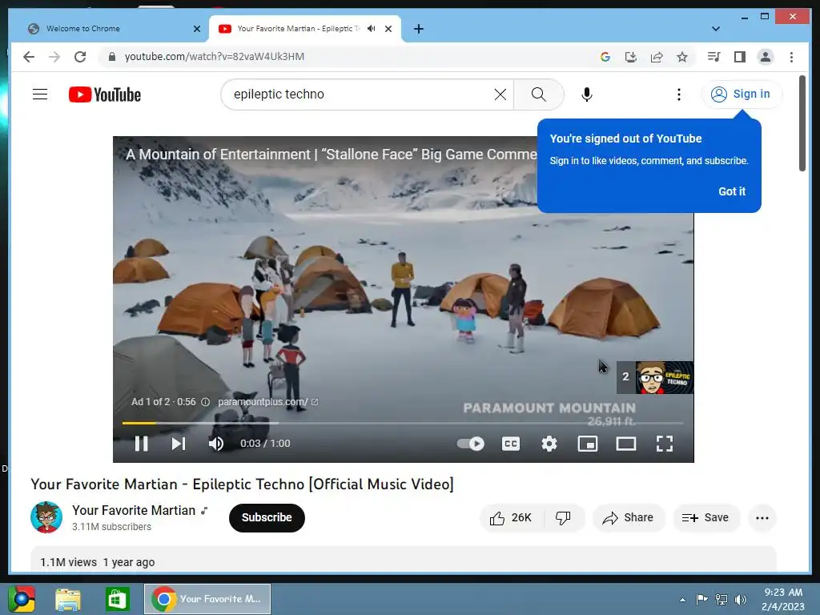Image resolution: width=820 pixels, height=615 pixels.
Task: Close the YouTube tab
Action: click(388, 29)
